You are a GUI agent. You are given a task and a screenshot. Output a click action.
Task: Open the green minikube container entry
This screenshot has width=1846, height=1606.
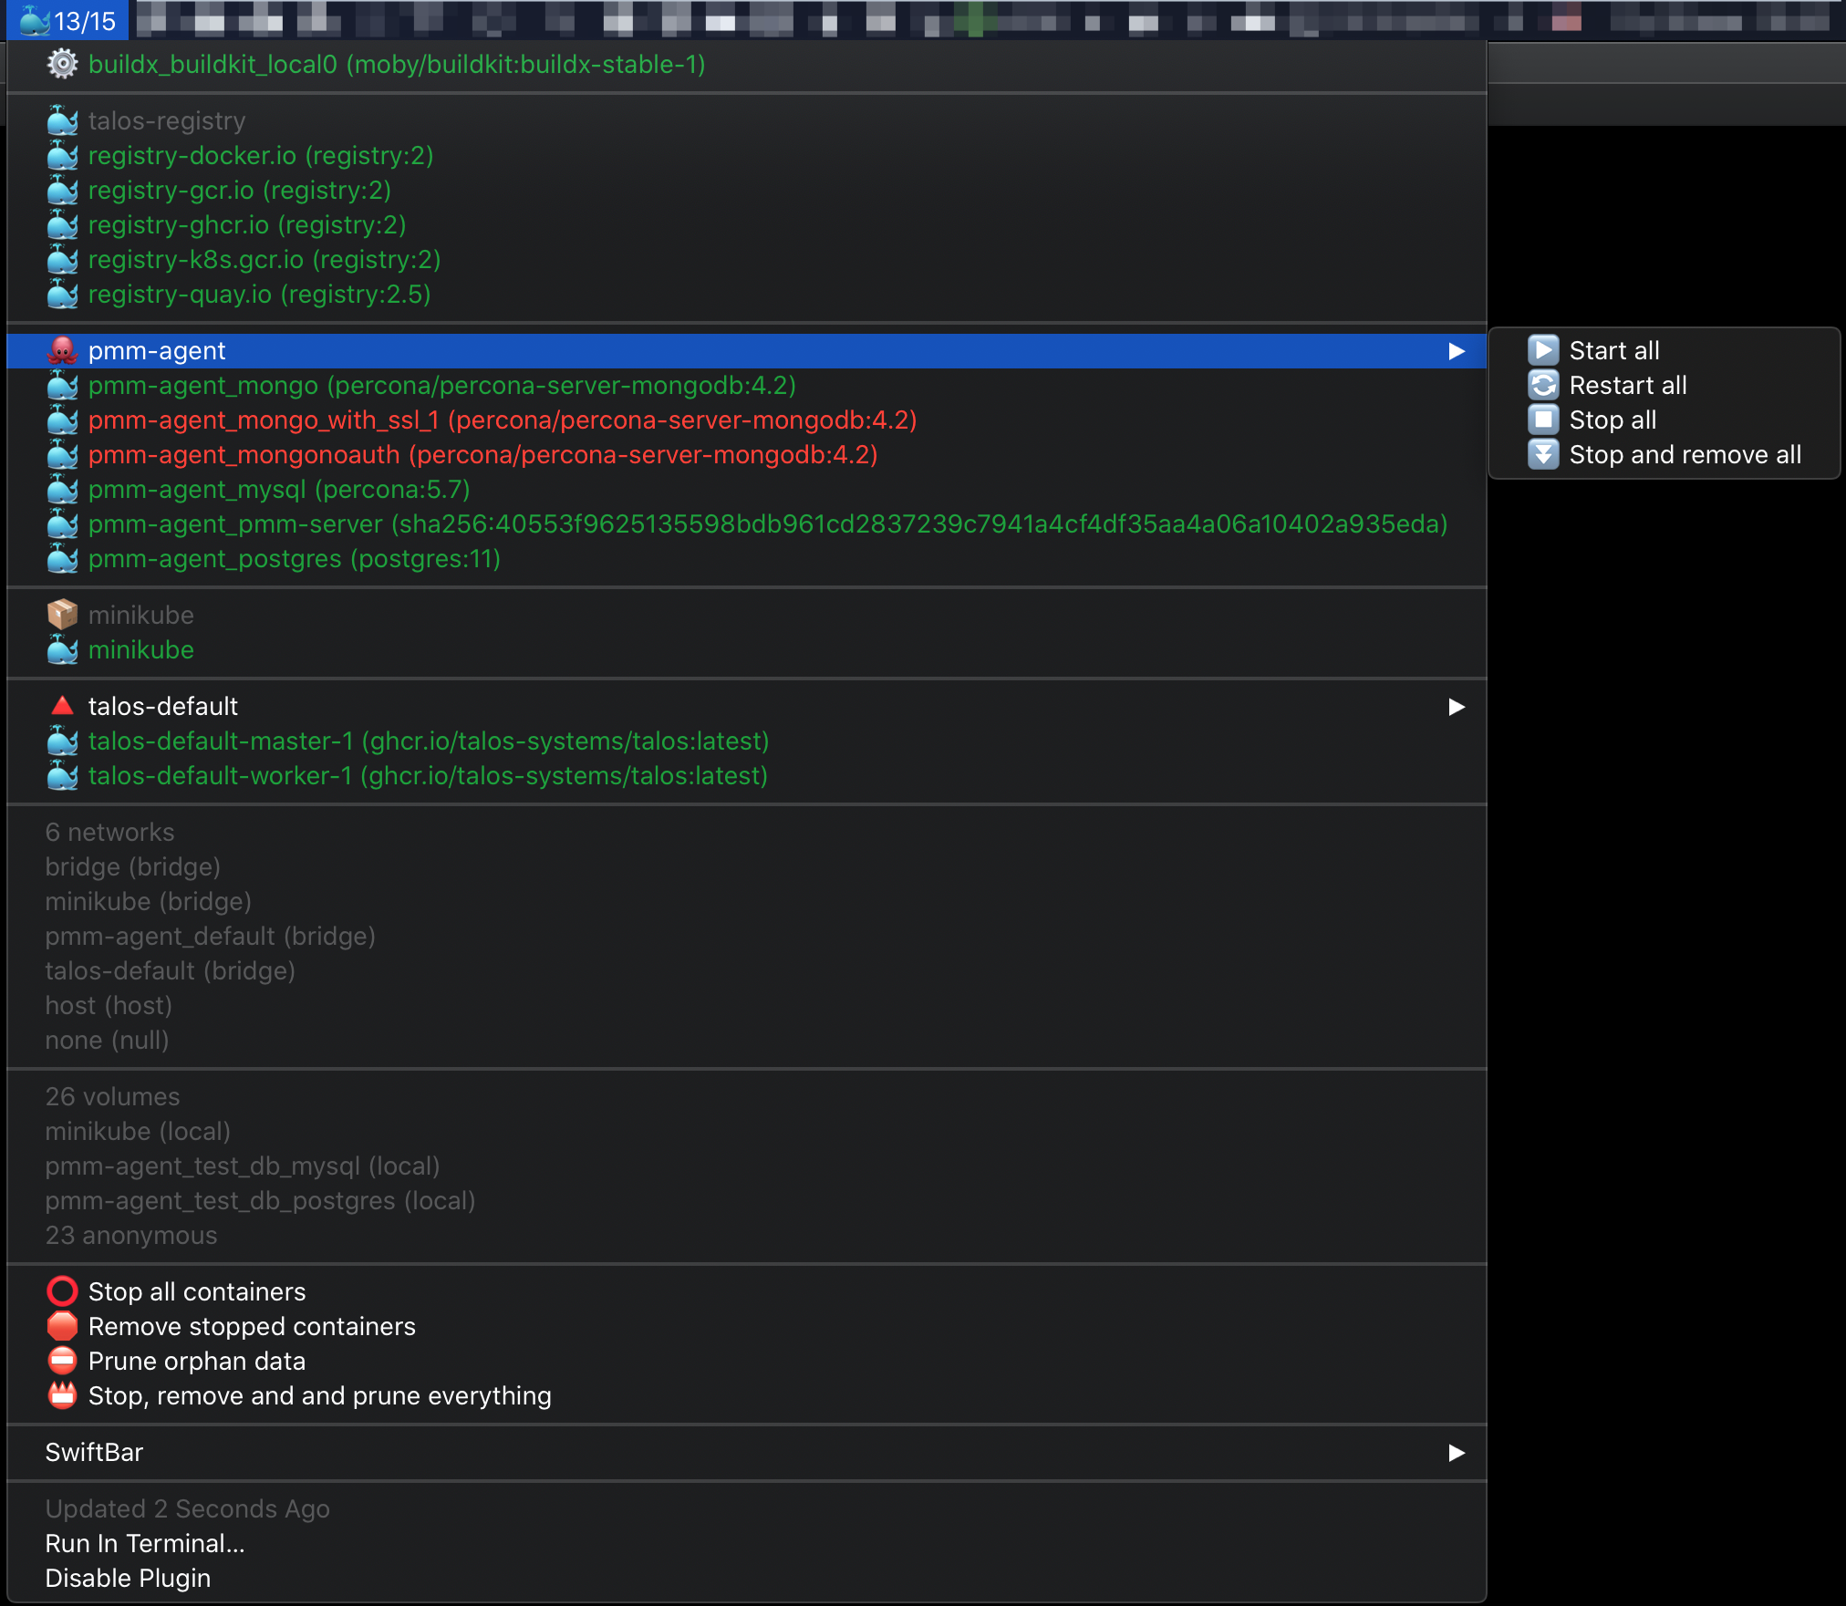(x=747, y=650)
